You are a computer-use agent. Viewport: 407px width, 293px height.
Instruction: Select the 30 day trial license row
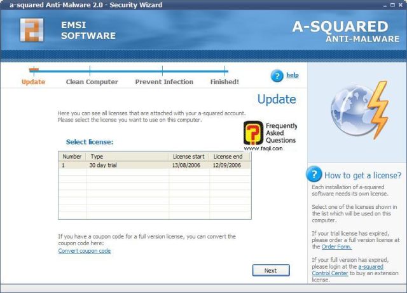(154, 165)
